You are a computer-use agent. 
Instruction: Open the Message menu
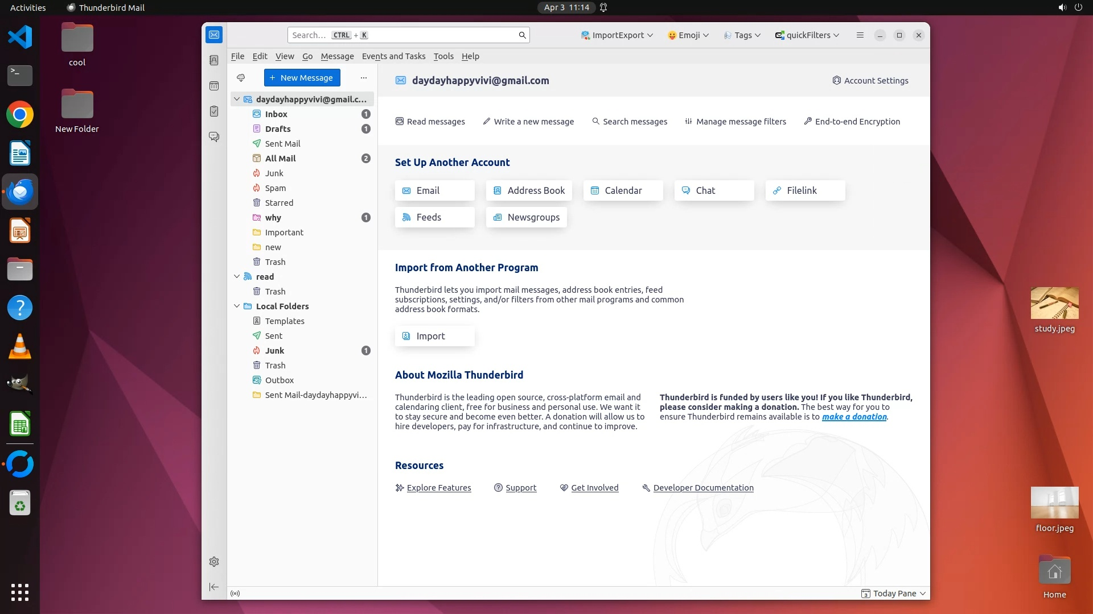click(x=337, y=56)
